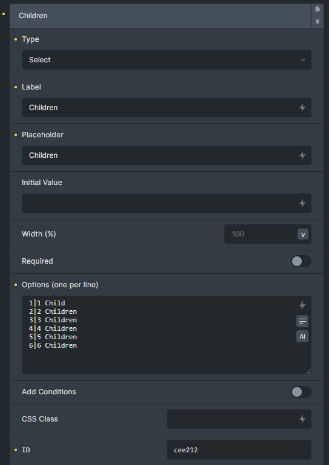Collapse the Children item header

click(160, 16)
